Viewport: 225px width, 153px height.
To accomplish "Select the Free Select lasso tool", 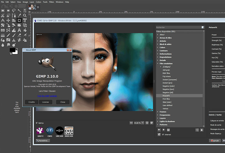I will 14,10.
